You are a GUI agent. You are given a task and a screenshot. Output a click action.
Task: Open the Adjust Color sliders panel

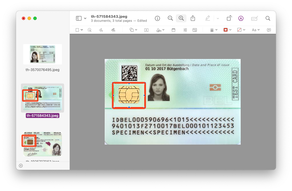click(x=185, y=30)
